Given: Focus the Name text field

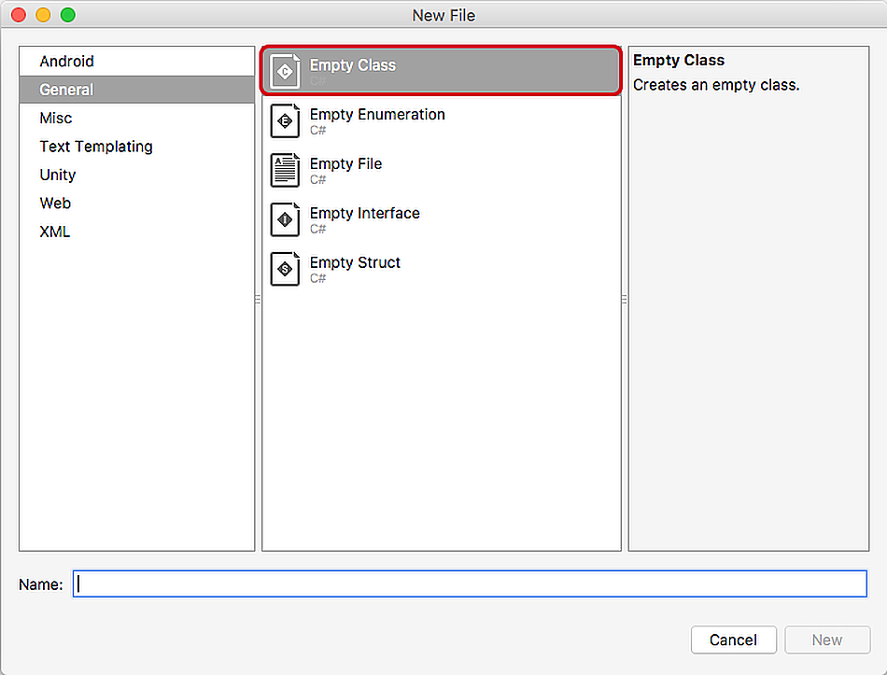Looking at the screenshot, I should [x=470, y=584].
